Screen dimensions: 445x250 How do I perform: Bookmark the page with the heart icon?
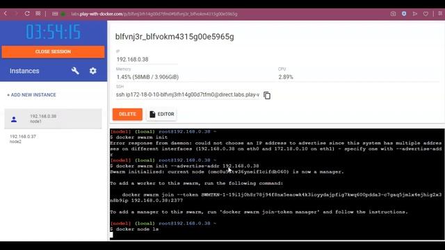point(426,14)
